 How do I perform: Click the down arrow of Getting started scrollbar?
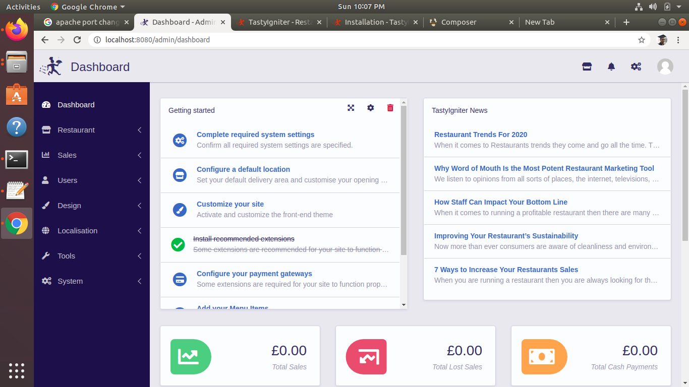coord(404,305)
